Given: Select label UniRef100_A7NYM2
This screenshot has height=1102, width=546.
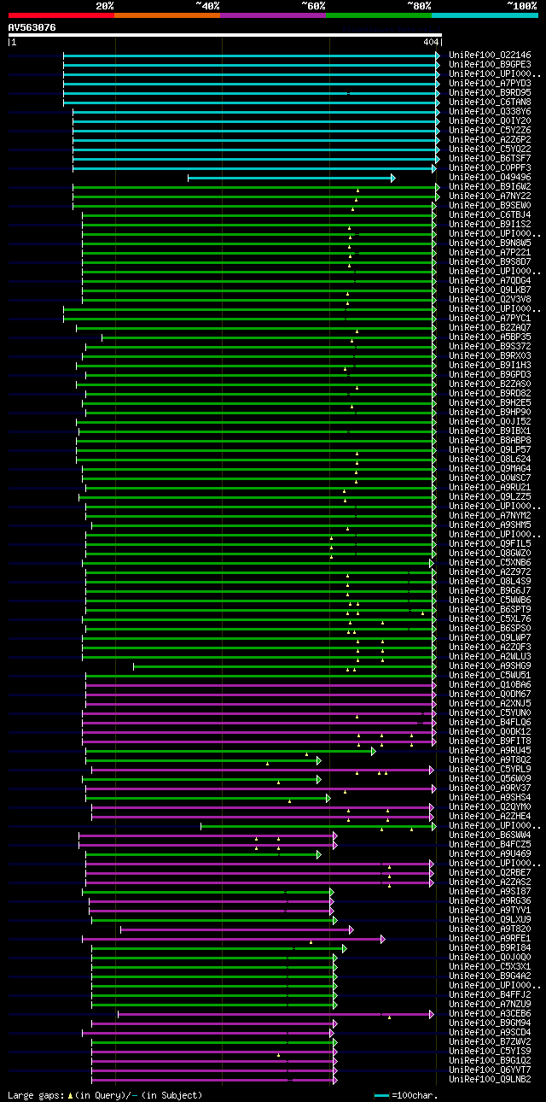Looking at the screenshot, I should [x=490, y=515].
